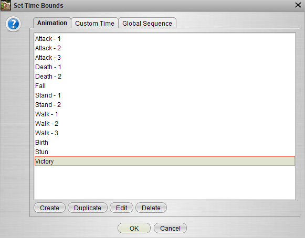The height and width of the screenshot is (238, 305).
Task: Confirm with the OK button
Action: (134, 228)
